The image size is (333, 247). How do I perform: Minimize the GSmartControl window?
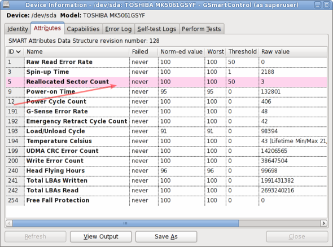point(318,5)
